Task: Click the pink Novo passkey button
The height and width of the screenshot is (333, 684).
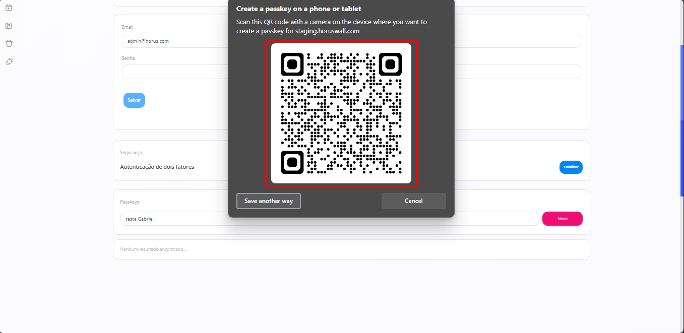Action: click(562, 219)
